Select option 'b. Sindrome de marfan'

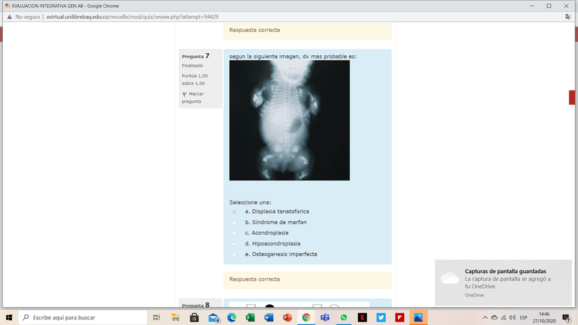234,223
